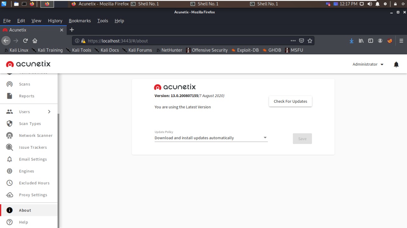The image size is (407, 228).
Task: Open the Kali Tools bookmark
Action: point(79,50)
